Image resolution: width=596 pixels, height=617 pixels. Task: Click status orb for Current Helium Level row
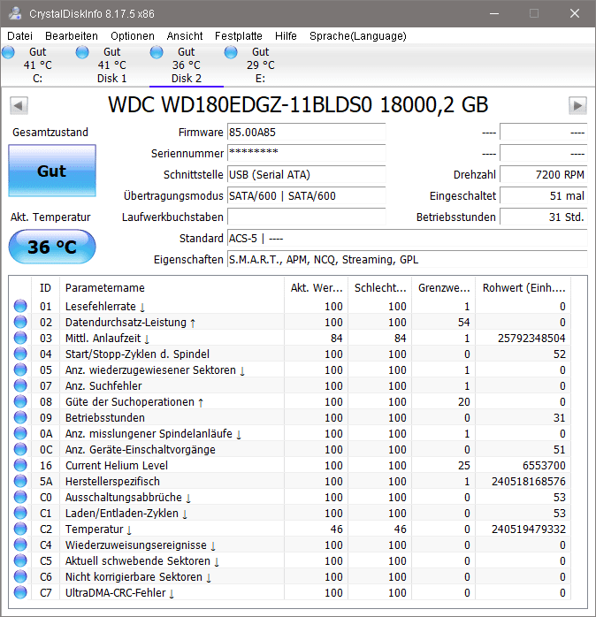point(20,465)
